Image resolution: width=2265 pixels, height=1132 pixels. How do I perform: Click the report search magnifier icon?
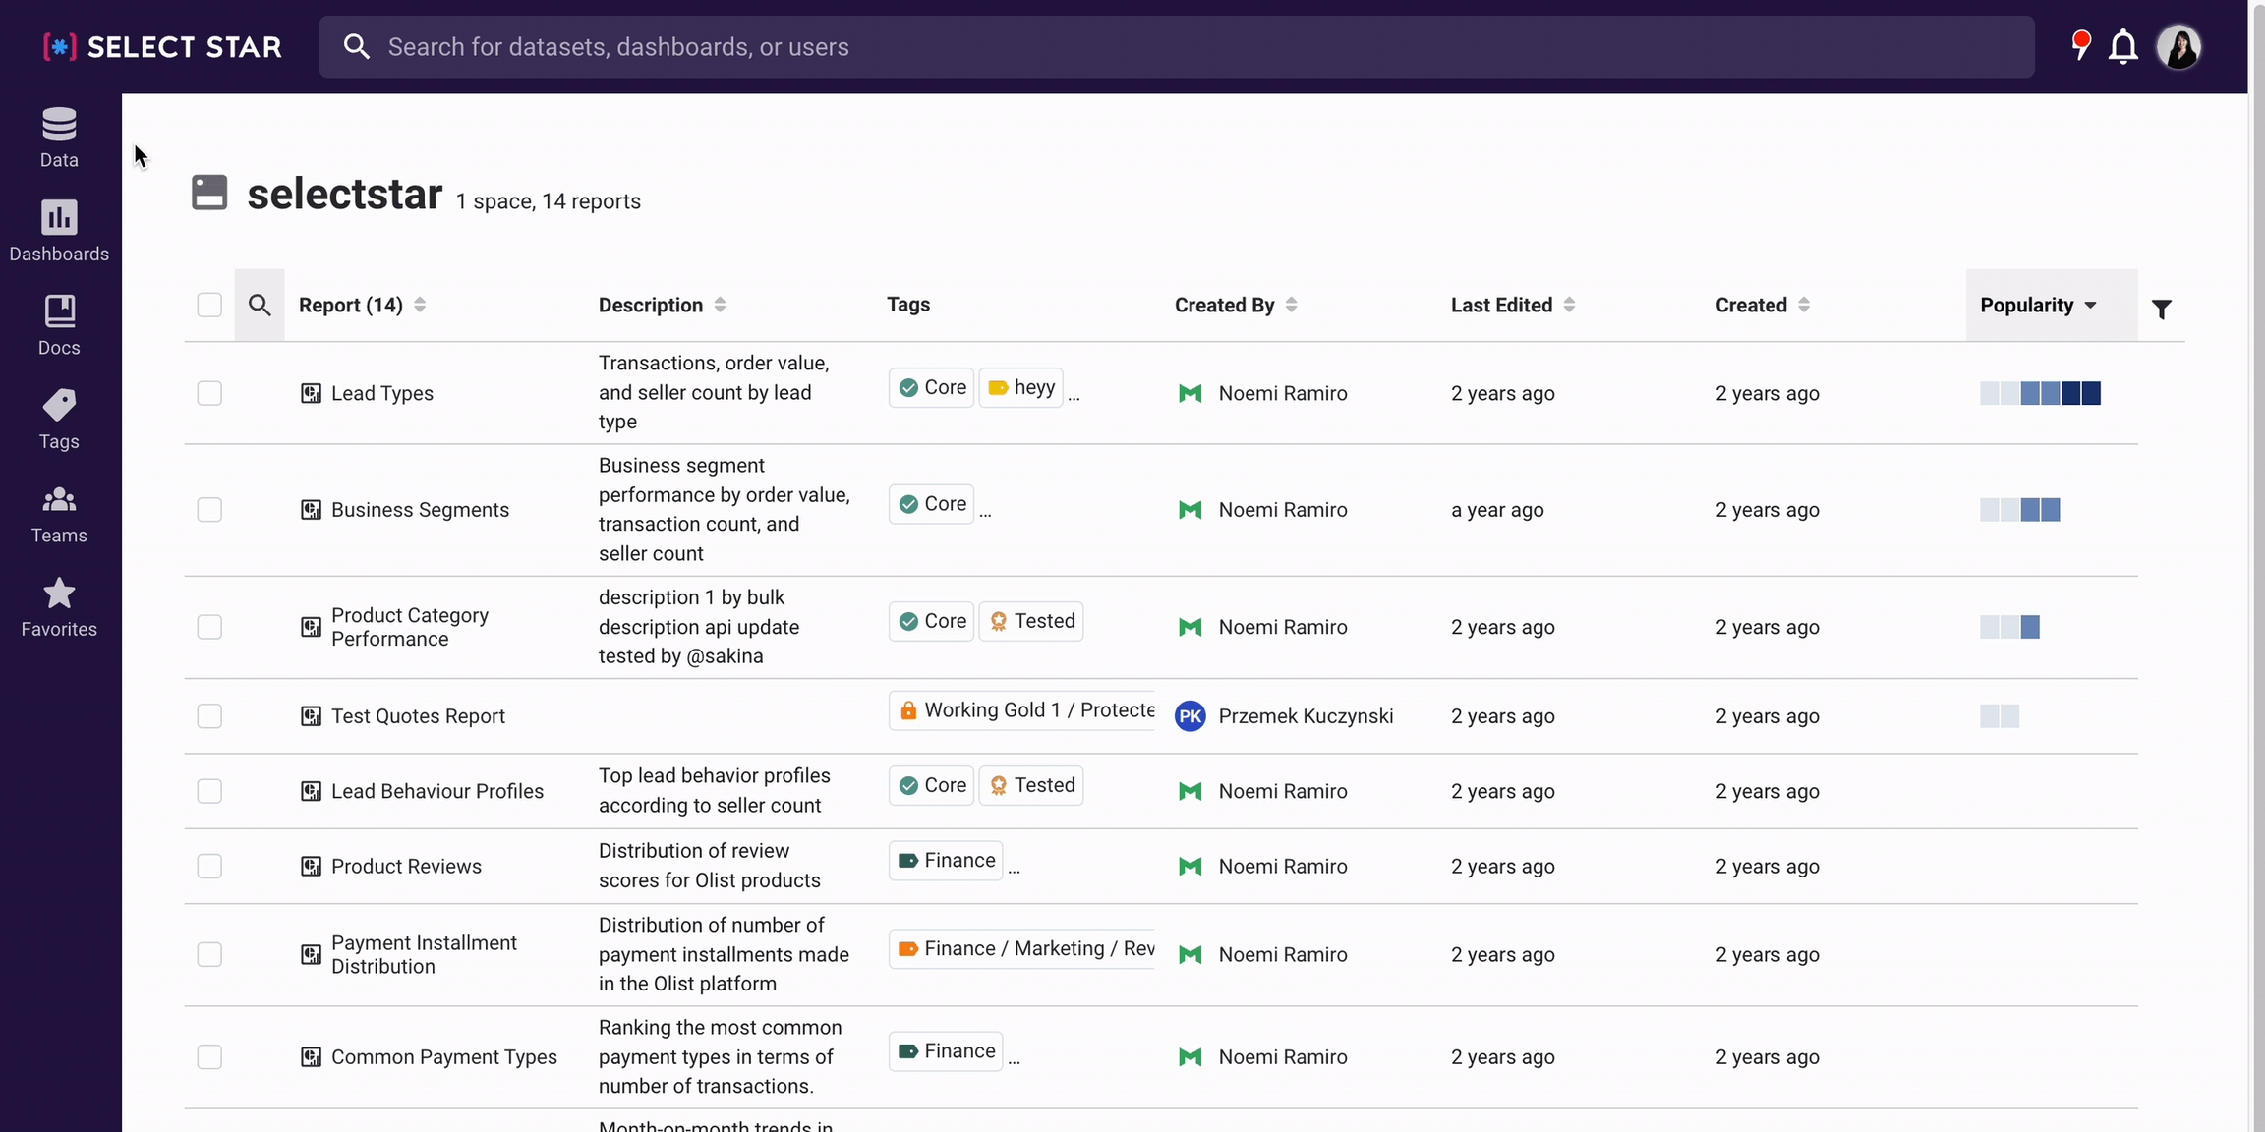click(260, 305)
